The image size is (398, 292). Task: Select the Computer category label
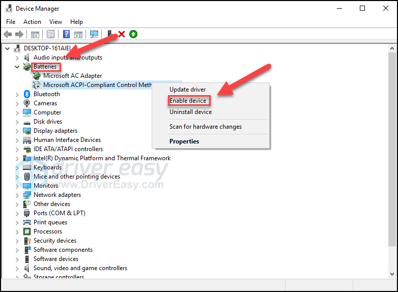coord(47,112)
